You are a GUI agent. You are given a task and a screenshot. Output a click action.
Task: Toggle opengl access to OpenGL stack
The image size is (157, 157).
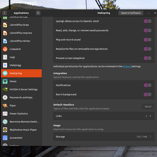[x=148, y=21]
